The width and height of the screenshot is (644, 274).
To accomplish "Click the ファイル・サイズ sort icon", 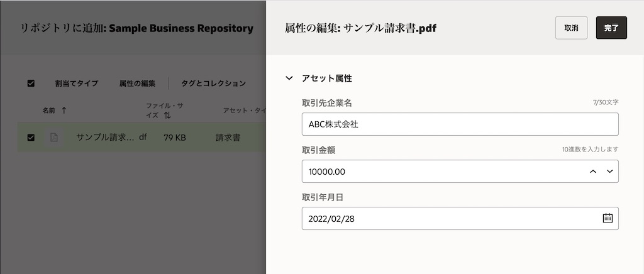I will pos(167,116).
